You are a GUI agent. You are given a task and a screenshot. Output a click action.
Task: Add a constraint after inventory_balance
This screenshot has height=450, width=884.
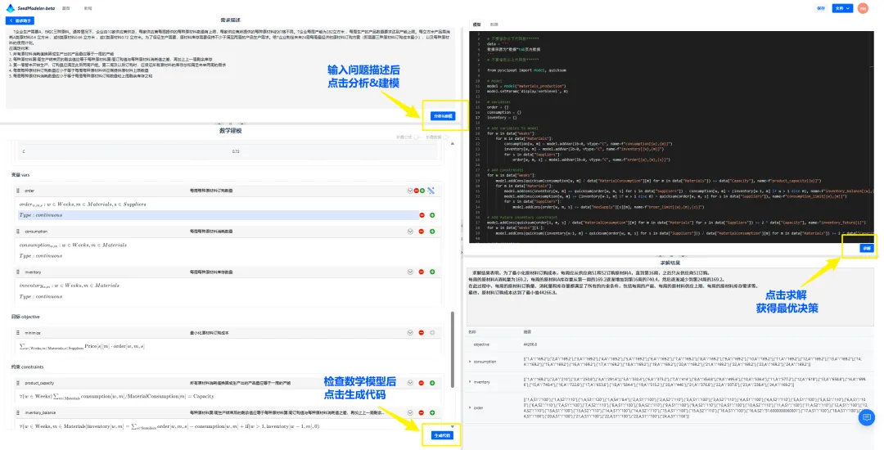tap(432, 413)
